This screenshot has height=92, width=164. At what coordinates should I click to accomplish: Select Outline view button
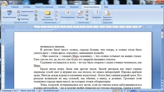[x=125, y=91]
